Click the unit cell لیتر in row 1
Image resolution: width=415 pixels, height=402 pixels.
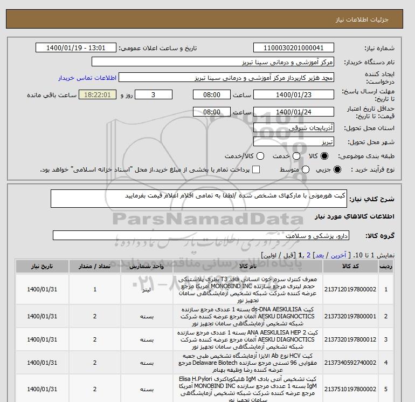tap(147, 289)
